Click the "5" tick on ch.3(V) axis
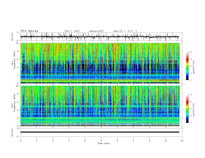The width and height of the screenshot is (205, 158). coord(18,129)
